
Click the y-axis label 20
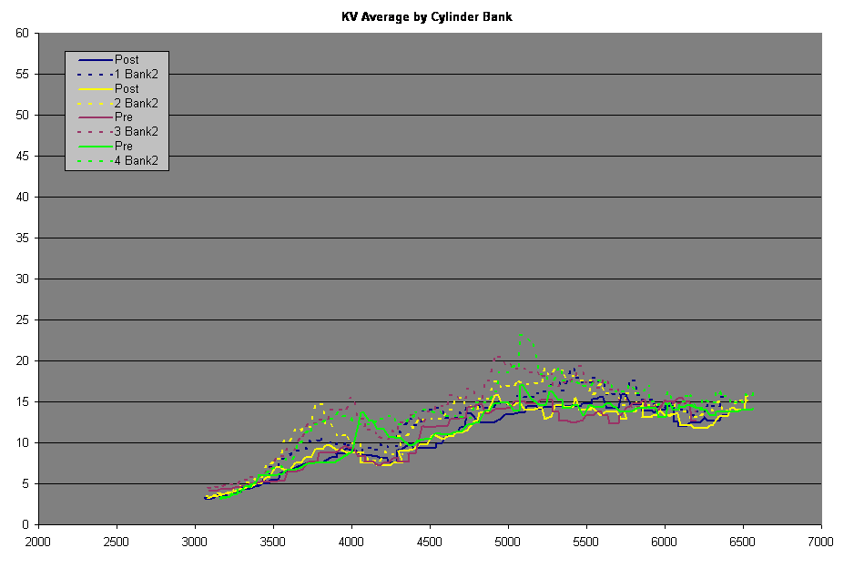pyautogui.click(x=23, y=361)
